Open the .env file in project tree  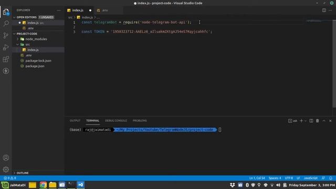pyautogui.click(x=29, y=55)
